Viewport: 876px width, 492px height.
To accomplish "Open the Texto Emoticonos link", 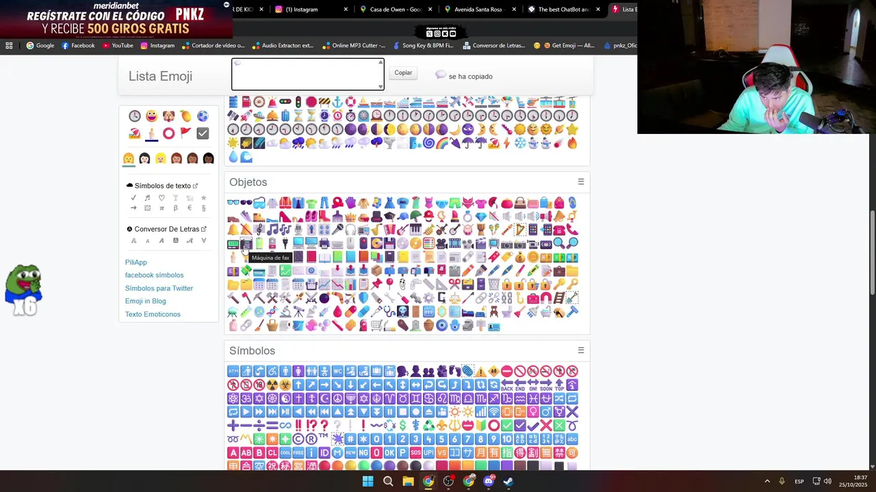I will [153, 314].
